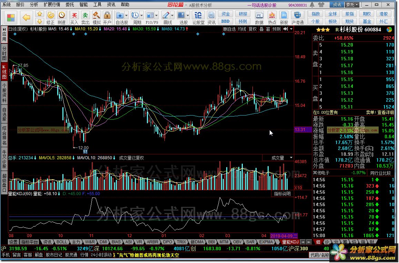Viewport: 399px width, 263px height.
Task: Click the 买入 buy icon
Action: click(x=74, y=15)
